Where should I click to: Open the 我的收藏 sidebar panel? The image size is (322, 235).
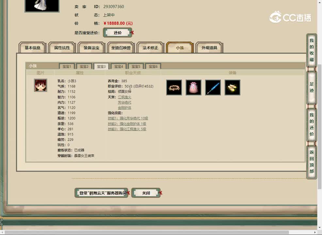(x=311, y=49)
